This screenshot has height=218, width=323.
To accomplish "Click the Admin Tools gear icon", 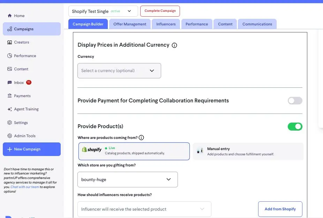I will coord(9,136).
